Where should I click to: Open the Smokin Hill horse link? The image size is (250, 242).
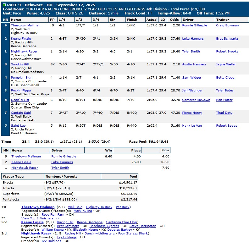20,64
